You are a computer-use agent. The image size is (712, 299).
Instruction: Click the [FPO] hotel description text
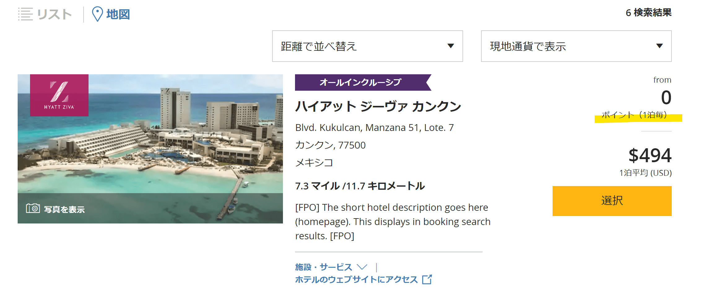coord(393,222)
